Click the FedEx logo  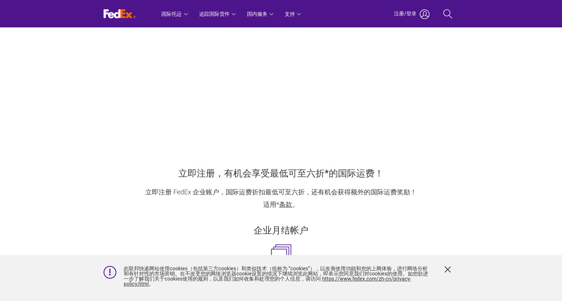point(119,14)
